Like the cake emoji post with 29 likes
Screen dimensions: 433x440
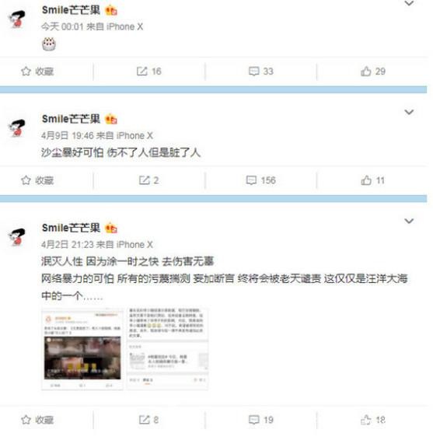(x=373, y=72)
